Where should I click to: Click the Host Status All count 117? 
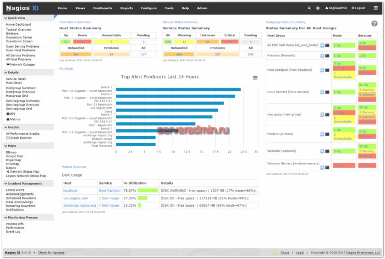click(143, 55)
